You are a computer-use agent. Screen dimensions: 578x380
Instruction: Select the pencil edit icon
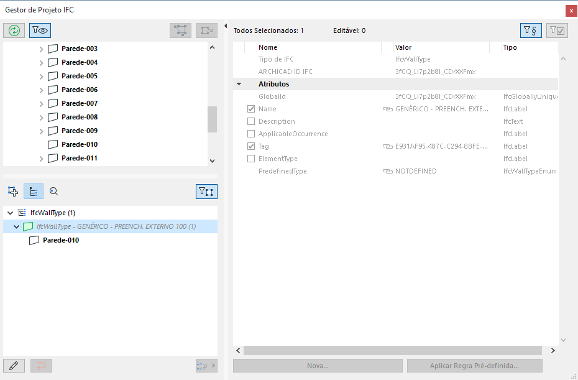[x=14, y=365]
